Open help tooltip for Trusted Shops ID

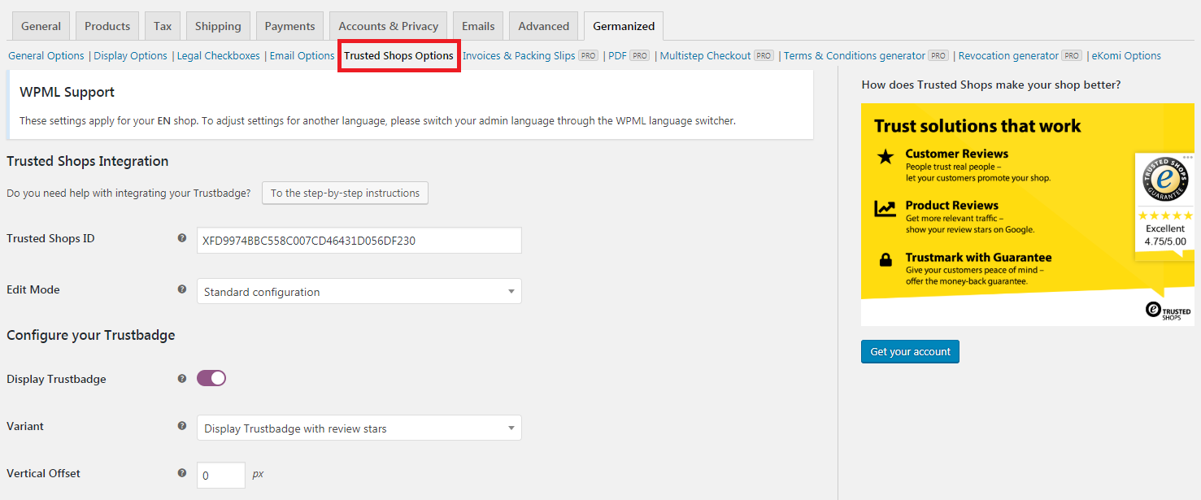pyautogui.click(x=182, y=238)
